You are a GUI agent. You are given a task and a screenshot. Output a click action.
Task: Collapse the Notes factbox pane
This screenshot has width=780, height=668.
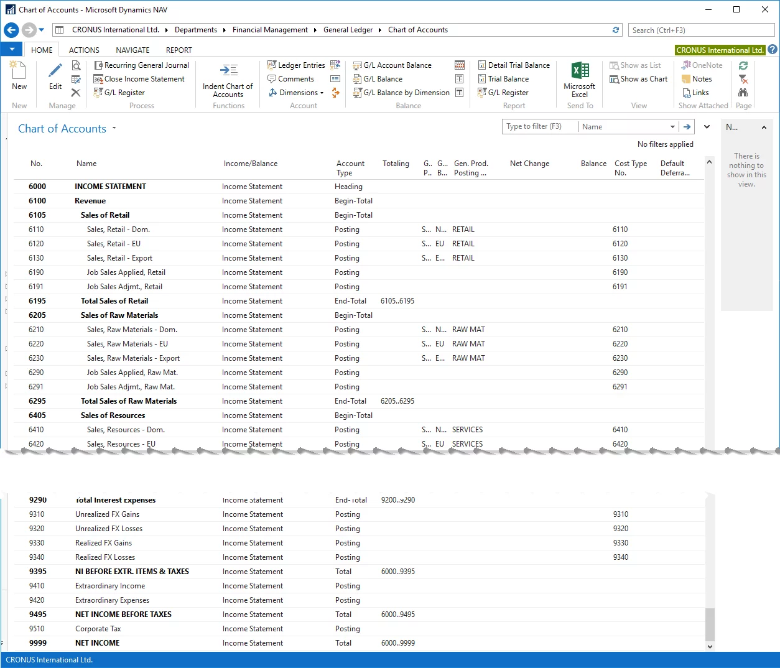coord(764,128)
